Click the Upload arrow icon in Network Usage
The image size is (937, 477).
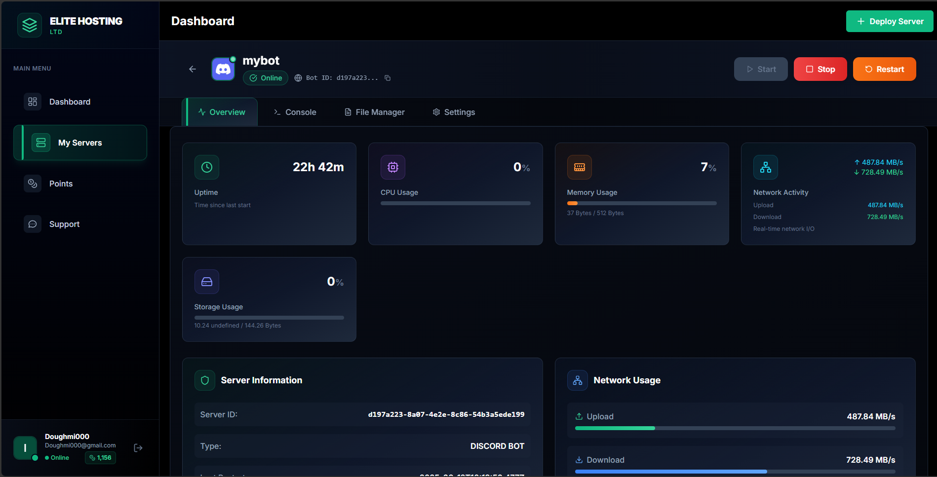(x=579, y=416)
